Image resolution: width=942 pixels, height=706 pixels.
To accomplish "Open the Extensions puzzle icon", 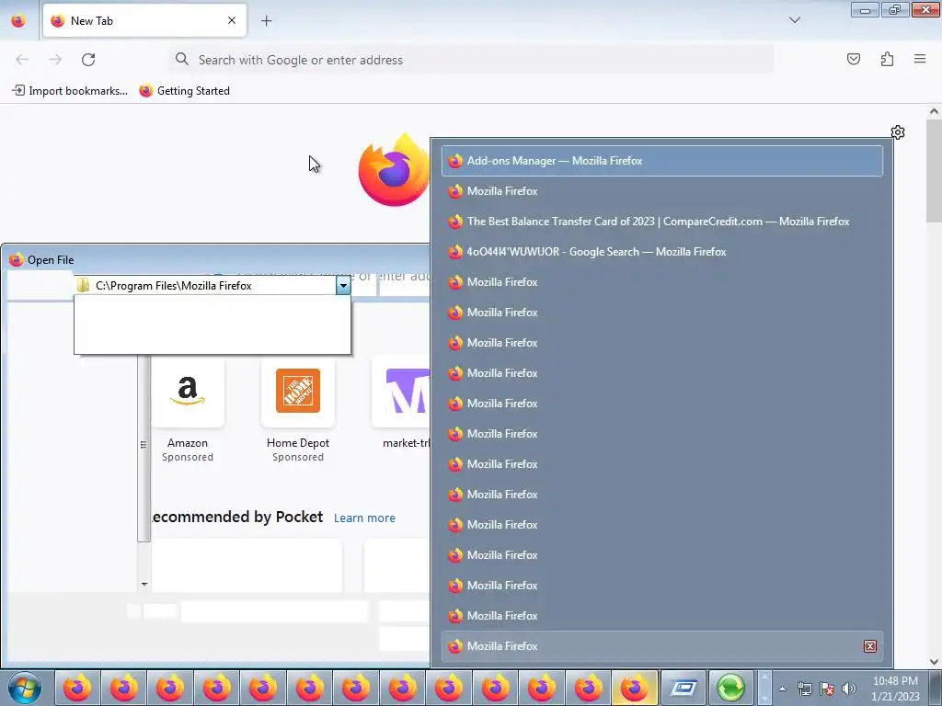I will click(887, 59).
